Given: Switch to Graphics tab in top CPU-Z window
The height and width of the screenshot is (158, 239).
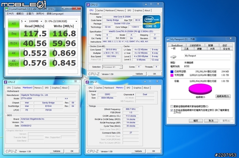Looking at the screenshot, I should tap(138, 10).
